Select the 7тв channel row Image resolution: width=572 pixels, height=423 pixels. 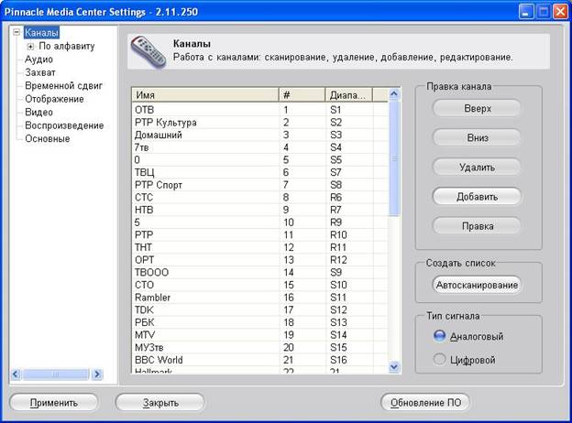(259, 147)
